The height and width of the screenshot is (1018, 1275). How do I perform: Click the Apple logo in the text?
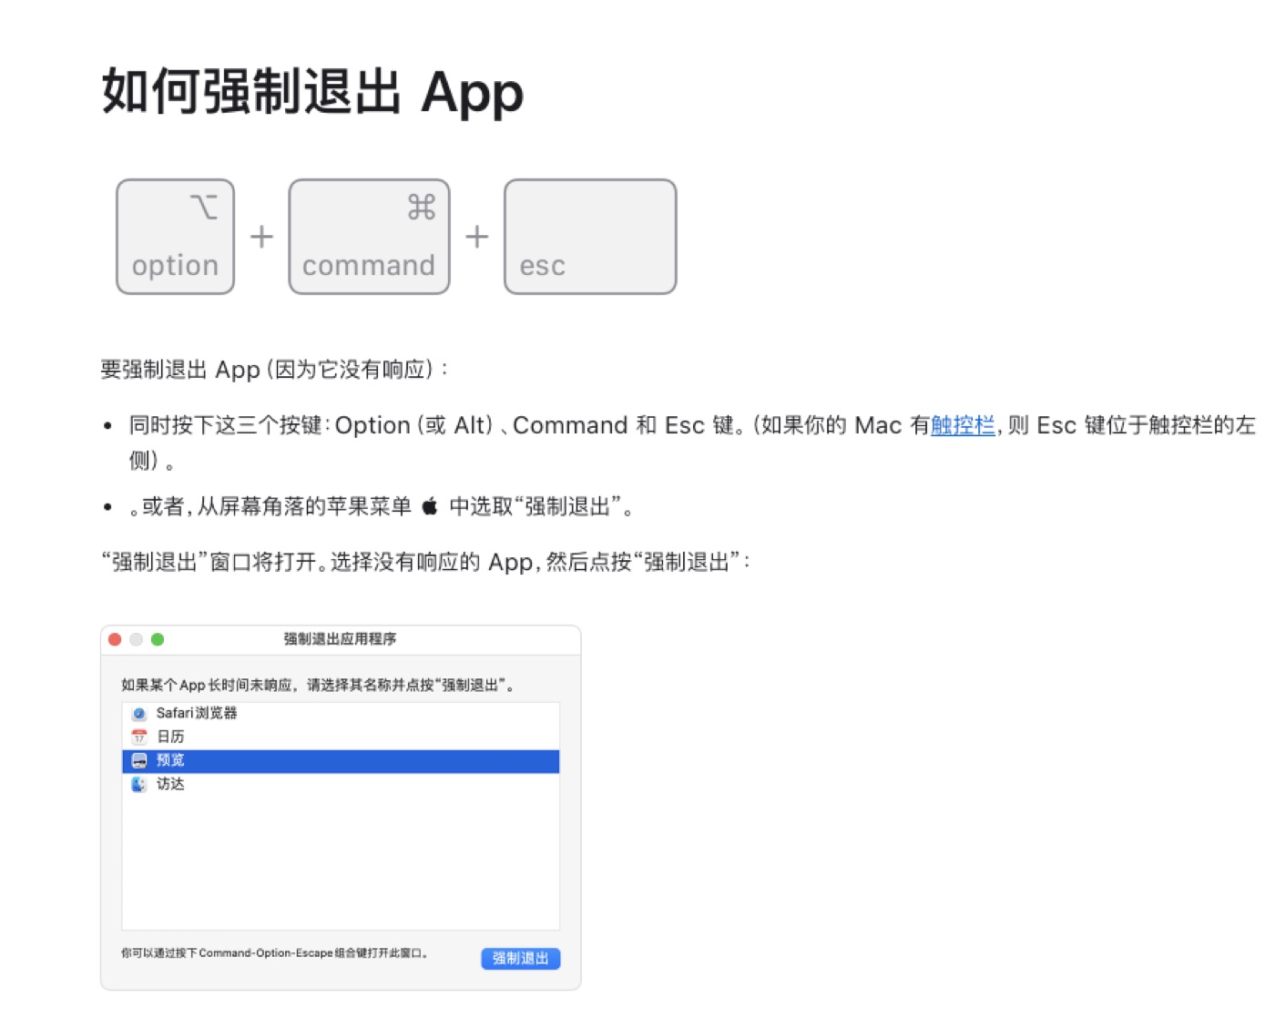[430, 505]
